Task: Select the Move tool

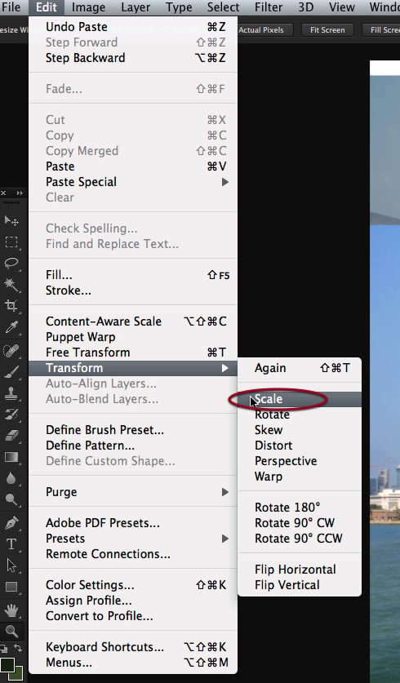Action: tap(11, 221)
